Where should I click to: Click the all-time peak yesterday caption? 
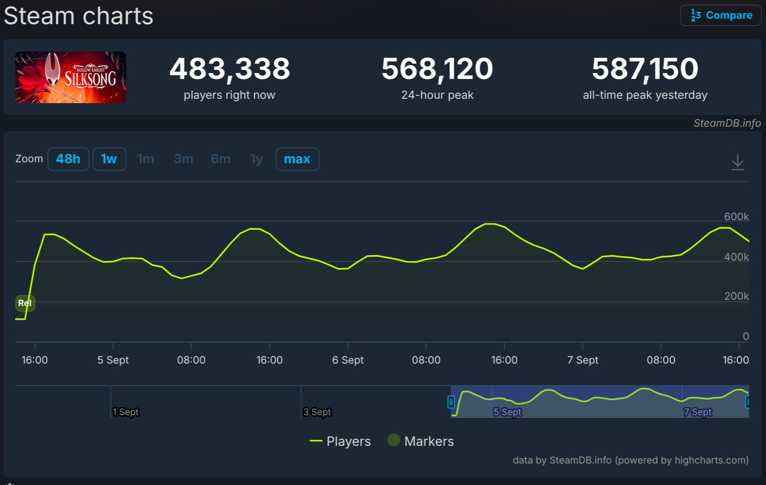pos(645,95)
